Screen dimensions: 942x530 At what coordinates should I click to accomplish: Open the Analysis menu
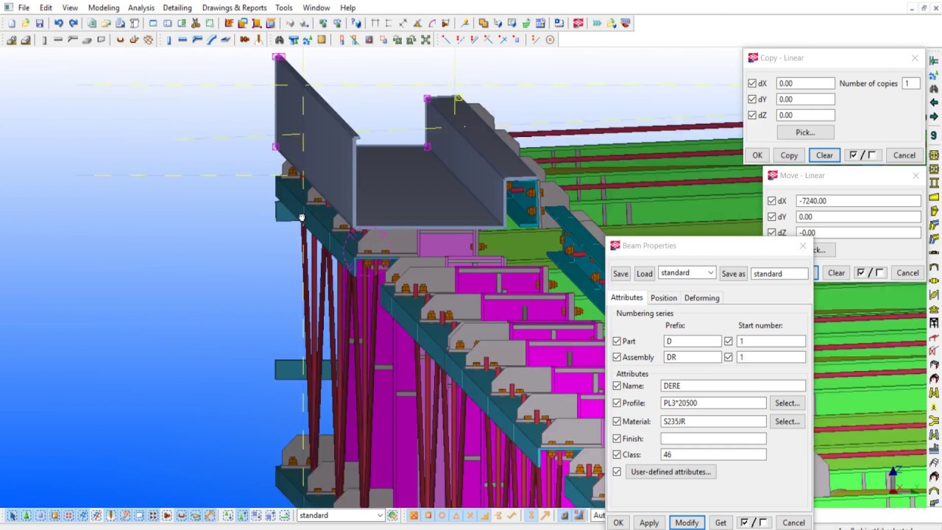[141, 7]
